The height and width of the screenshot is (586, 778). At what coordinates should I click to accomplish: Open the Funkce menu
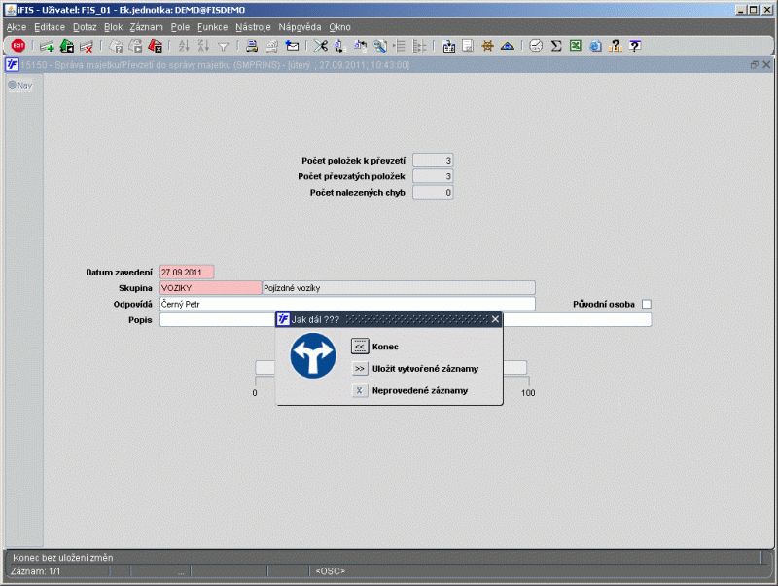212,27
